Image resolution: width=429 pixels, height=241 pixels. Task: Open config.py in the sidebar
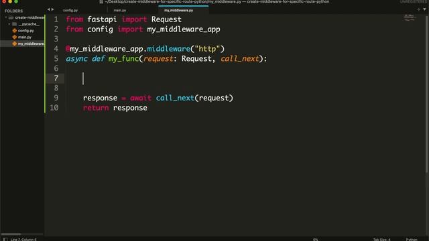tap(26, 31)
